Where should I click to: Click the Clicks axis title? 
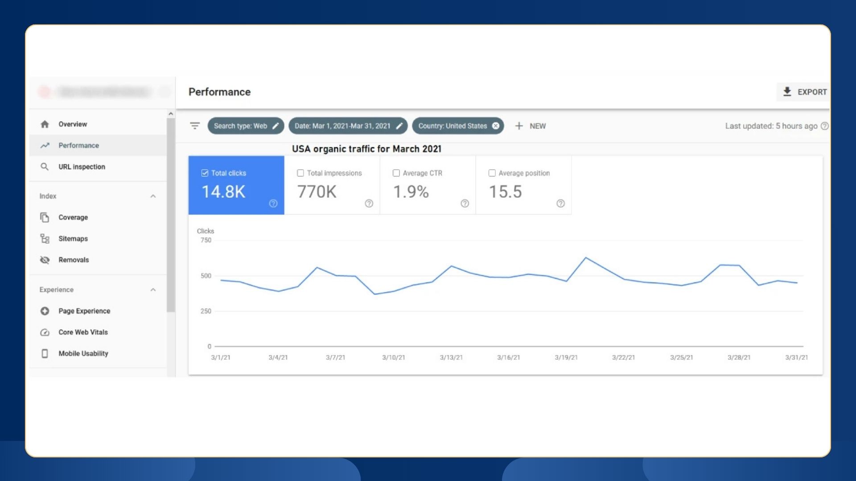(x=206, y=231)
